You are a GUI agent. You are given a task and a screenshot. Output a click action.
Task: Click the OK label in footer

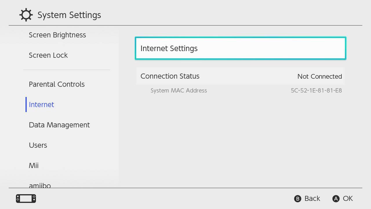click(x=348, y=199)
